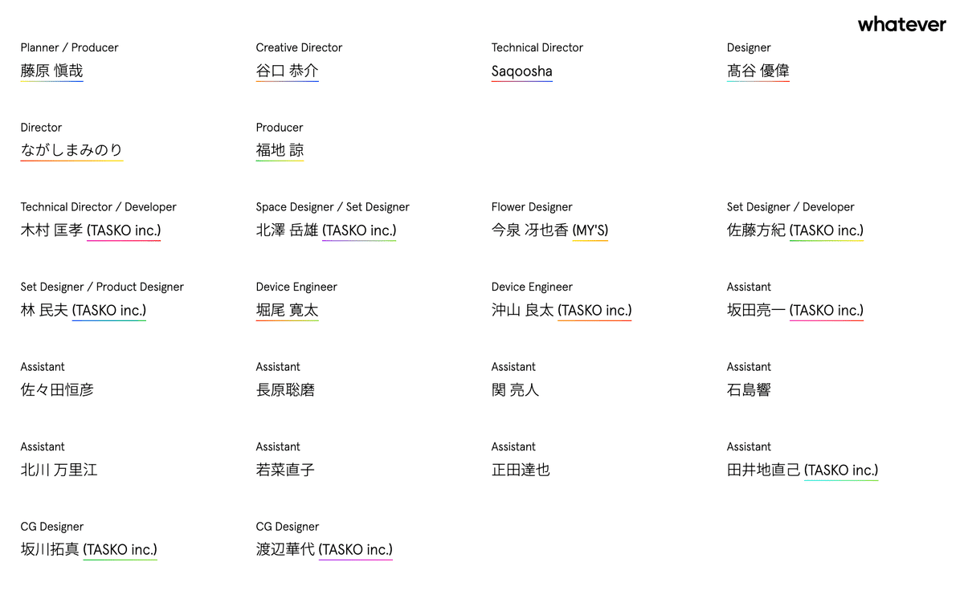Click the Assistant name 石島響
The height and width of the screenshot is (607, 964).
[749, 390]
